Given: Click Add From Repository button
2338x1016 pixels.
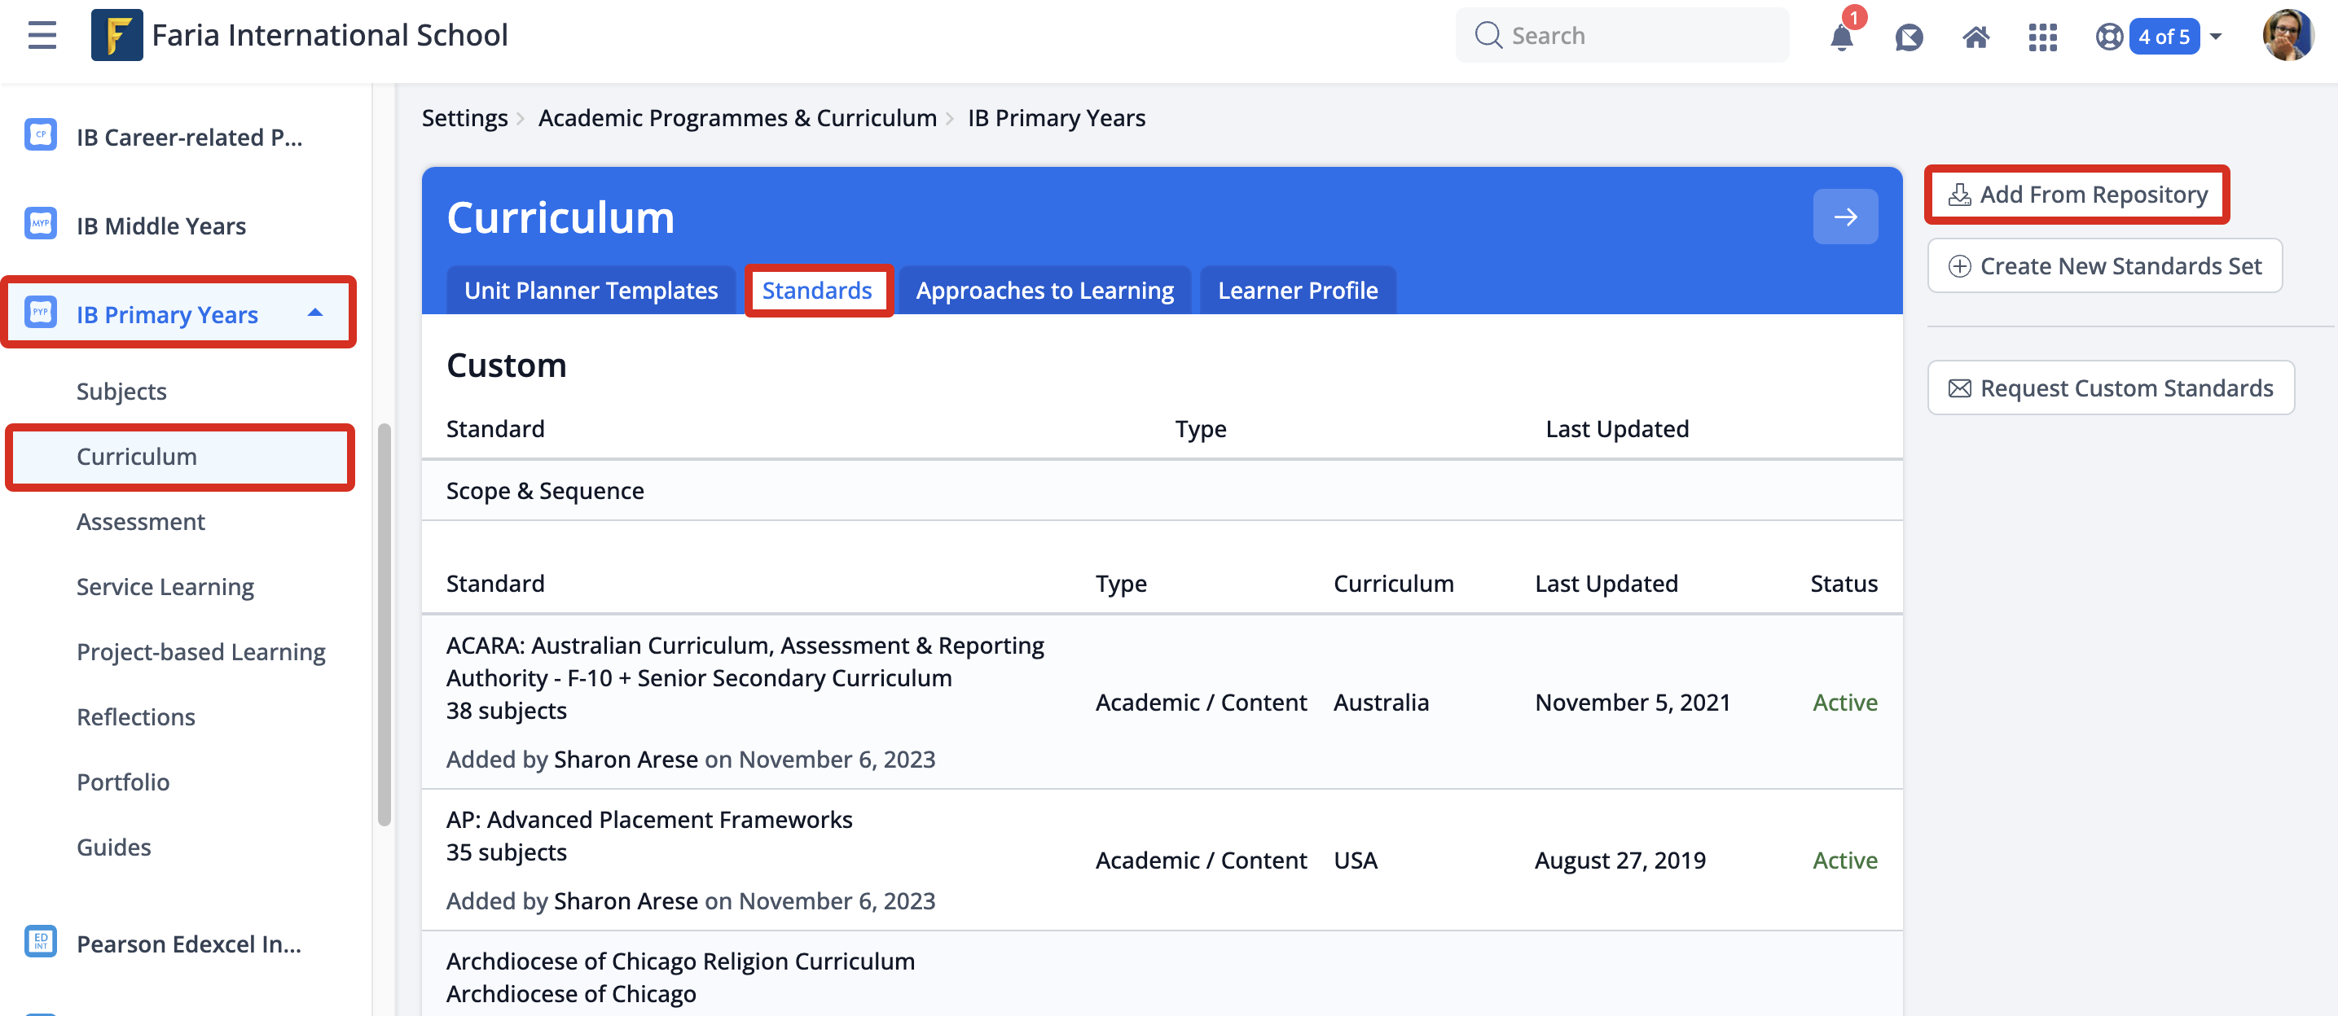Looking at the screenshot, I should (x=2077, y=194).
